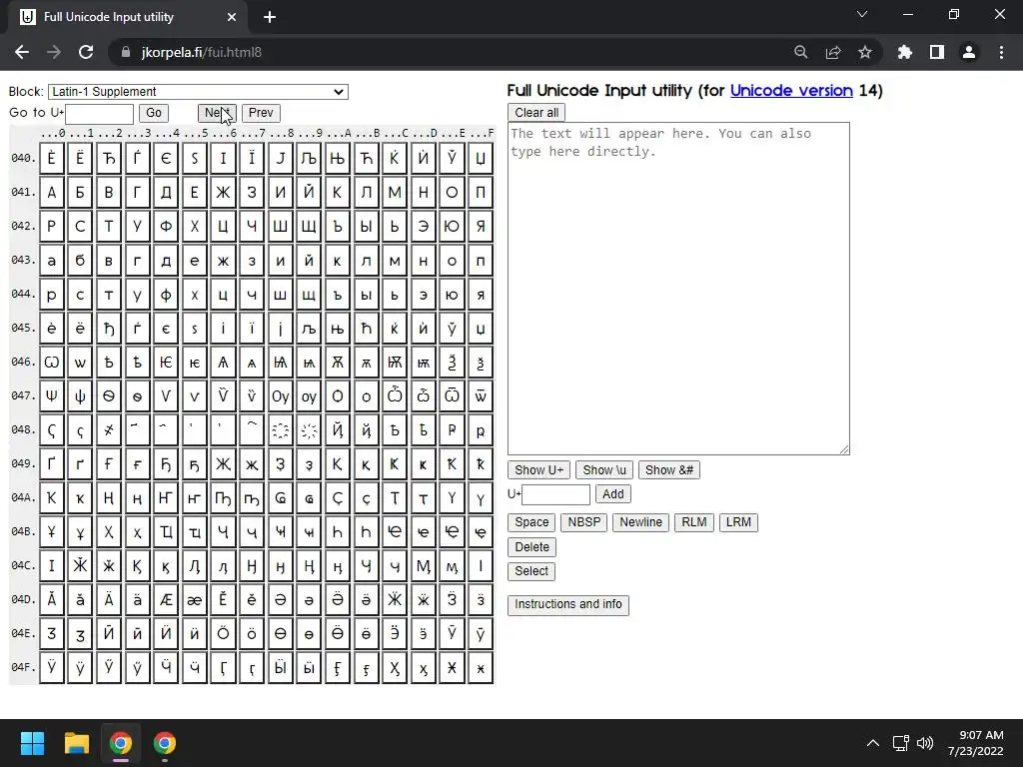Click the Go to U+ input field
1023x767 pixels.
pos(99,114)
